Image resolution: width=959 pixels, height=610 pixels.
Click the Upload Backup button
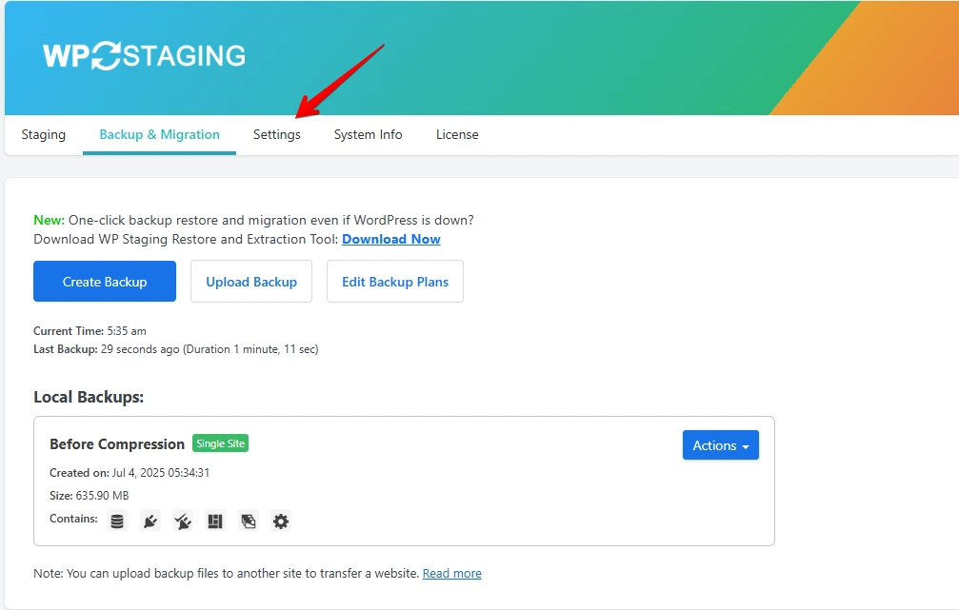click(251, 281)
